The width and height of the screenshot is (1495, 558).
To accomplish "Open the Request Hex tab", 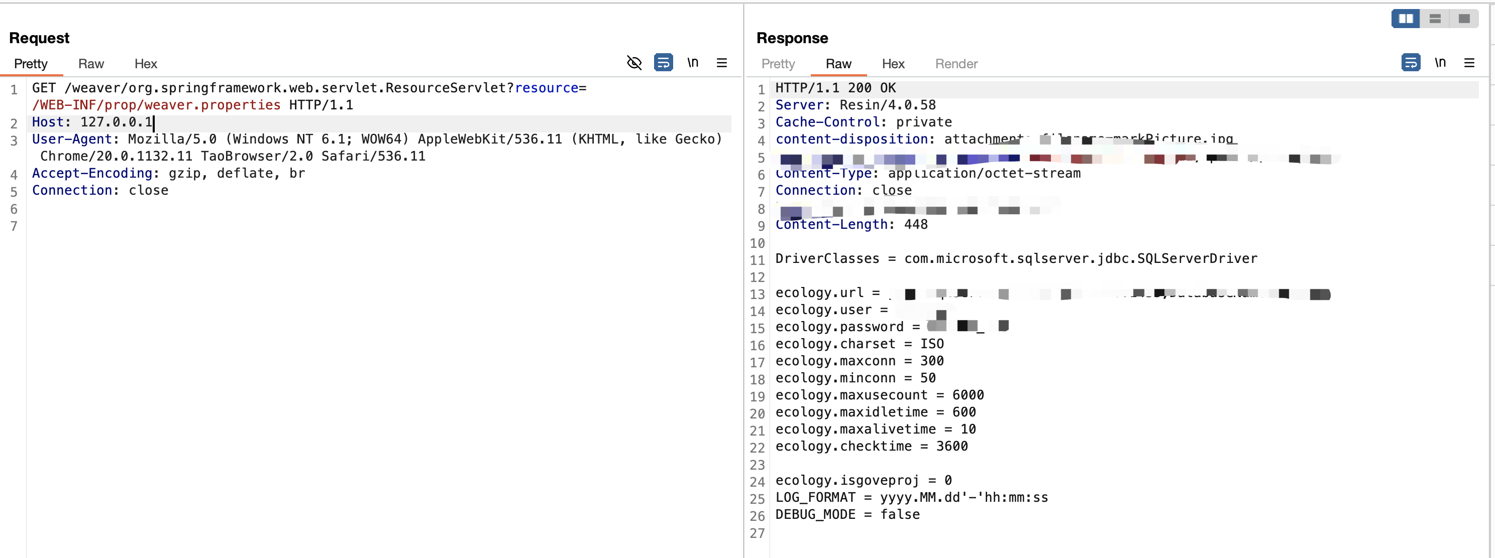I will click(146, 64).
